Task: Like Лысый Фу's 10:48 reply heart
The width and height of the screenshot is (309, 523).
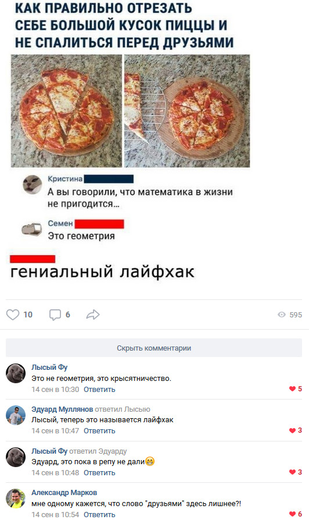Action: click(293, 472)
